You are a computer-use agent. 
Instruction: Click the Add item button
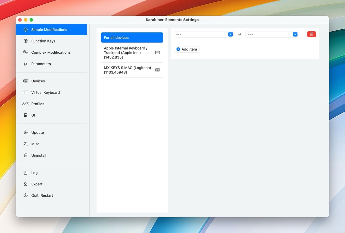point(187,49)
